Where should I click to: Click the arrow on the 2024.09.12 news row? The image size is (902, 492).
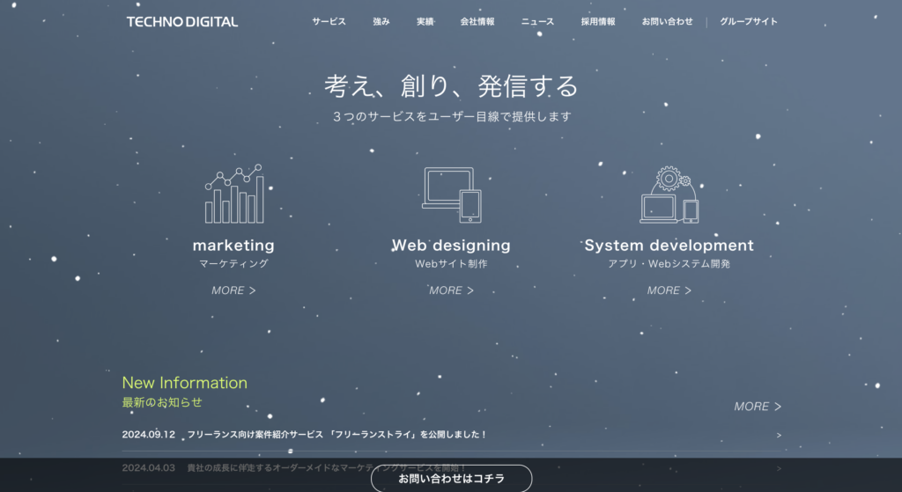click(778, 435)
